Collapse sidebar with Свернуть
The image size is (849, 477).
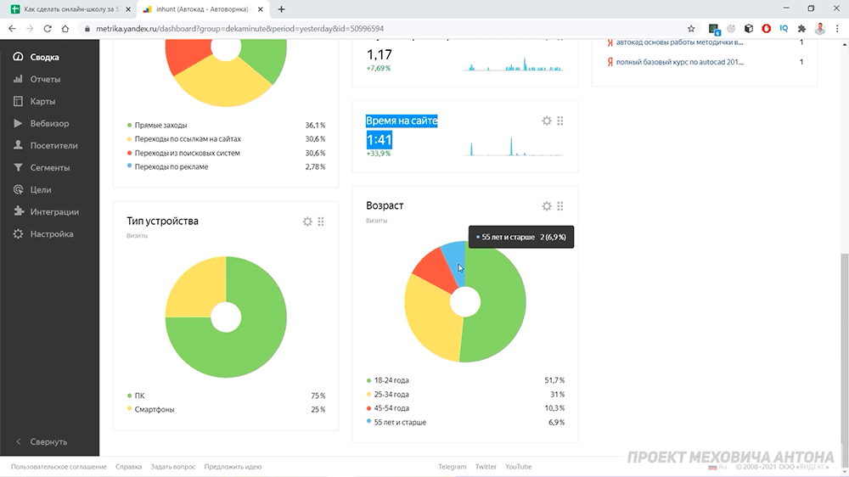(49, 442)
